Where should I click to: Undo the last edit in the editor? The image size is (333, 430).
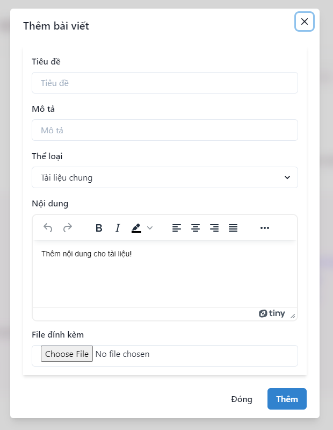pos(48,228)
